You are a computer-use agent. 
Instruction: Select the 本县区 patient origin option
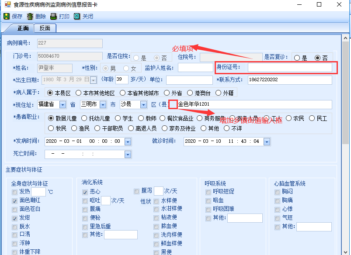click(x=50, y=93)
